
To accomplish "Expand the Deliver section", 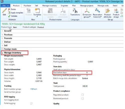I will point(2,42).
